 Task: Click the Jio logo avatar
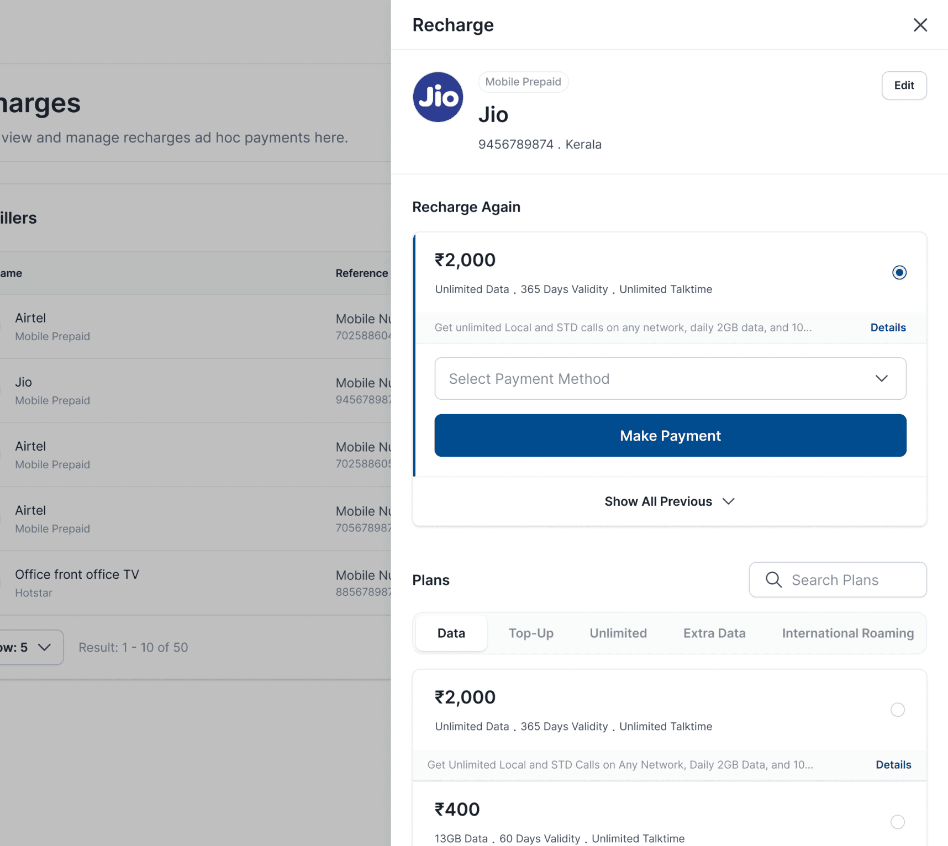pos(438,97)
